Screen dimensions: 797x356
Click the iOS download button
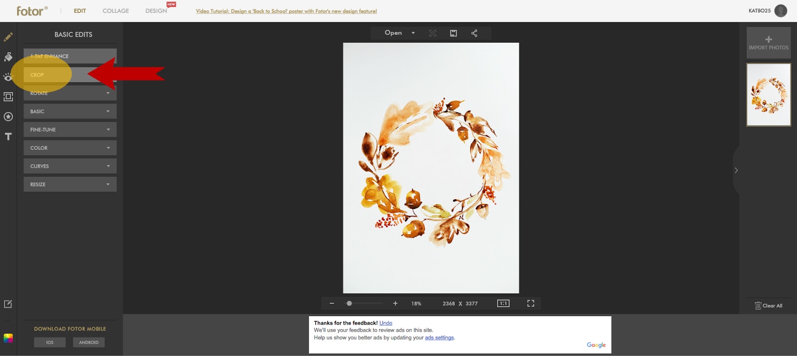50,342
